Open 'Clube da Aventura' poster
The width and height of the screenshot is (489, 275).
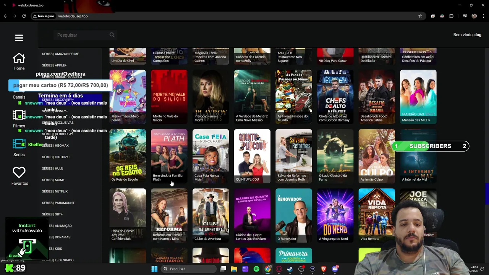pos(211,215)
